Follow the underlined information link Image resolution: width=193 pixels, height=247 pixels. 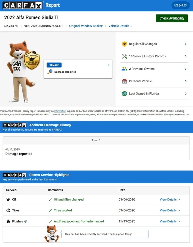tap(60, 111)
